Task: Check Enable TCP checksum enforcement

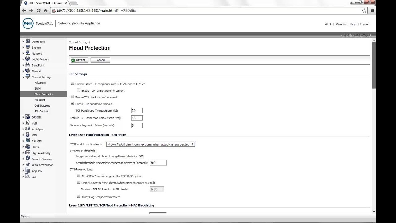Action: pyautogui.click(x=73, y=97)
